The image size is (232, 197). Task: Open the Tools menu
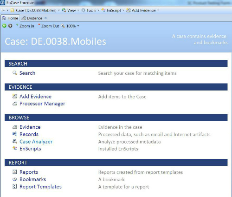(x=91, y=10)
